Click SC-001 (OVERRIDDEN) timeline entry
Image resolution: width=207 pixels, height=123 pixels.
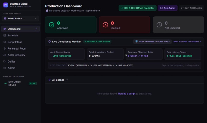point(101,65)
